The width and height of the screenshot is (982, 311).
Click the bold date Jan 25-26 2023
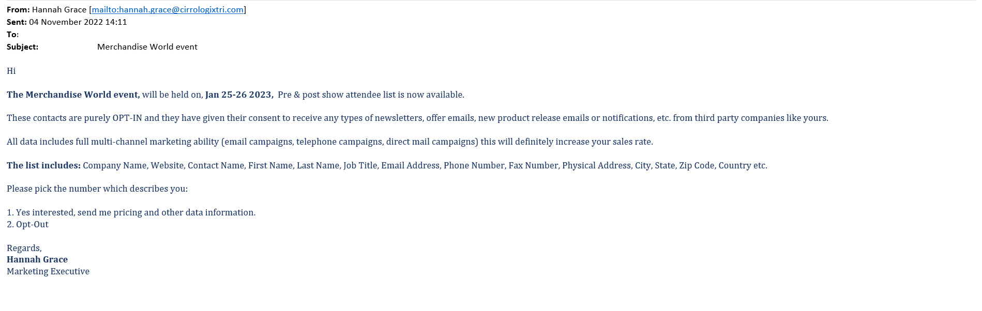tap(239, 95)
